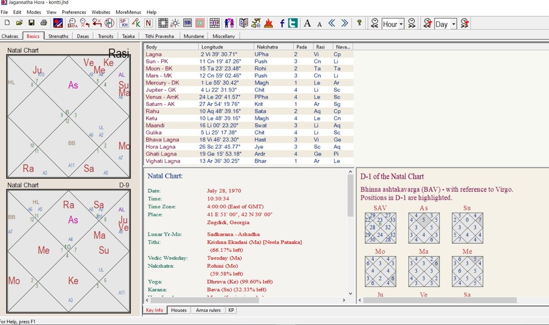Print the chart using printer icon

pyautogui.click(x=44, y=23)
